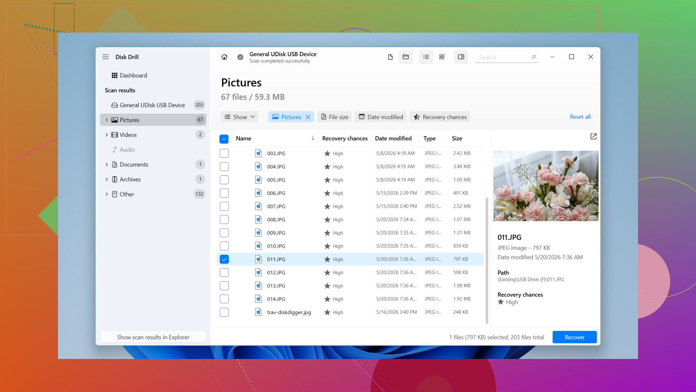Open preview in external window icon
Image resolution: width=696 pixels, height=392 pixels.
pos(594,136)
